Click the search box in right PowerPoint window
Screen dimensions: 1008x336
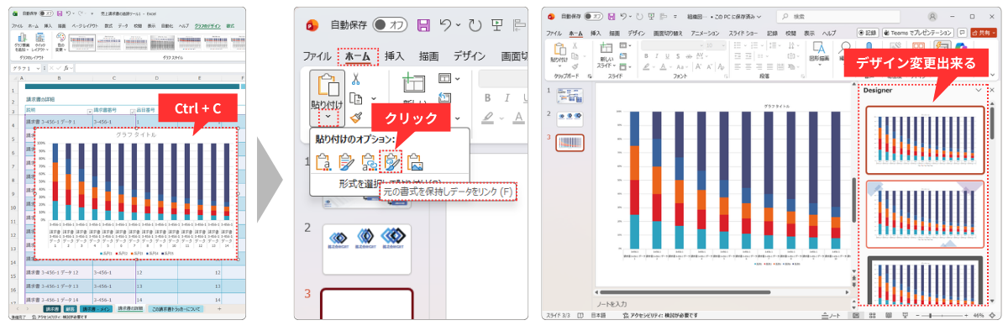pyautogui.click(x=838, y=15)
